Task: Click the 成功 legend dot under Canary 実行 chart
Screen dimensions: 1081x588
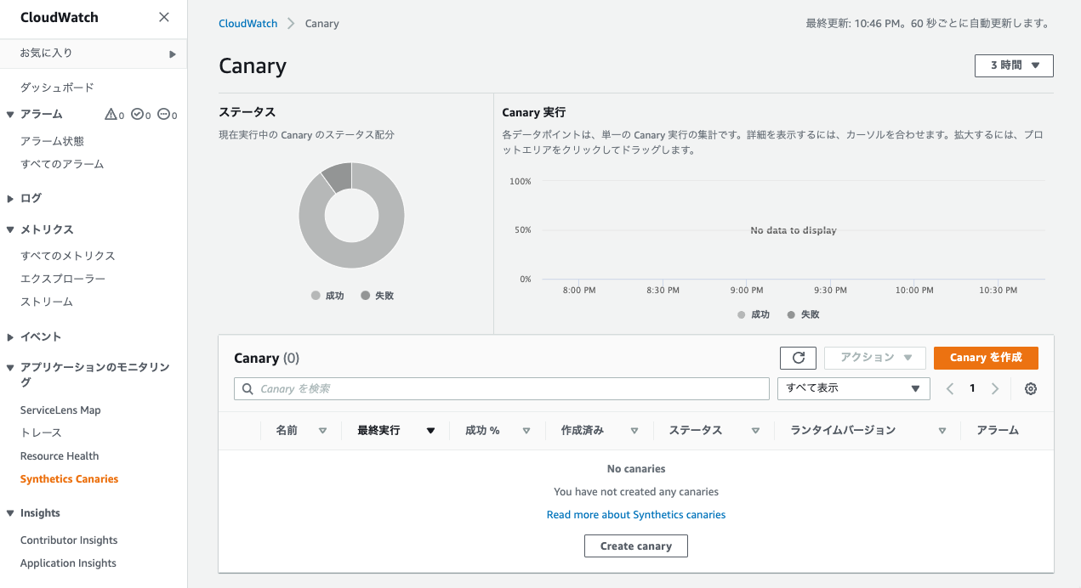Action: 741,314
